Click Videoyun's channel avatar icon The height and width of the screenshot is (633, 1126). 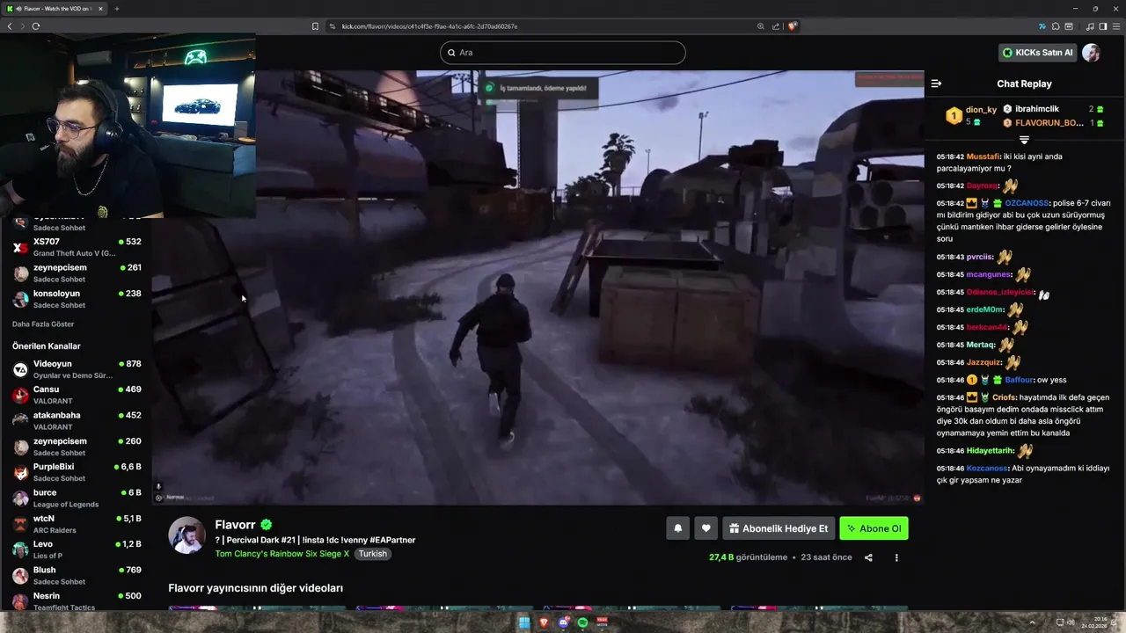[20, 369]
